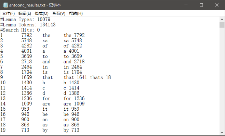This screenshot has width=225, height=136.
Task: Click the text 'as 868' in row 18
Action: point(71,125)
